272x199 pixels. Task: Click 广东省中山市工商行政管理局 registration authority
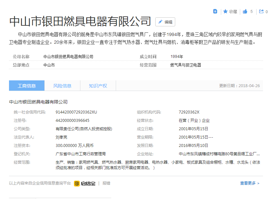(x=81, y=154)
